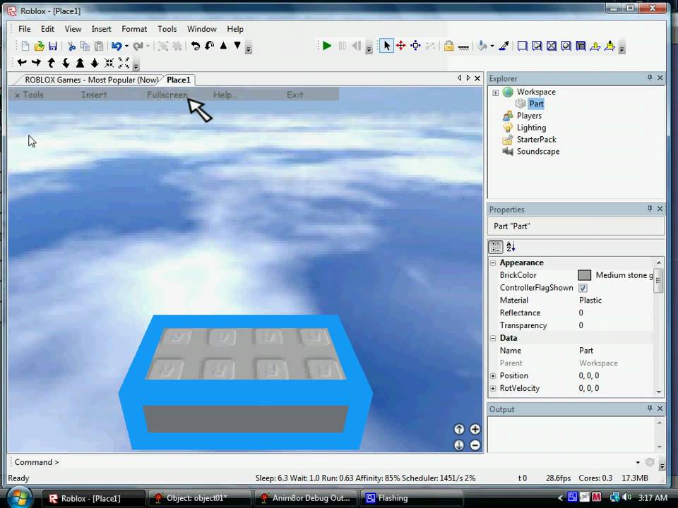The image size is (678, 508).
Task: Expand the Workspace tree node
Action: [495, 92]
